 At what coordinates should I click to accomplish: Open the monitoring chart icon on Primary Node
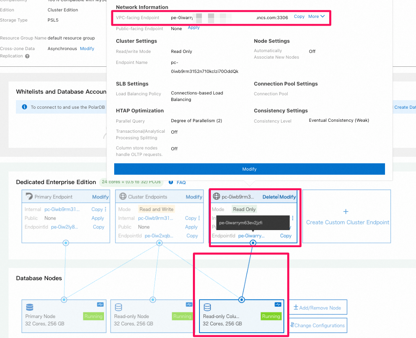[x=100, y=305]
